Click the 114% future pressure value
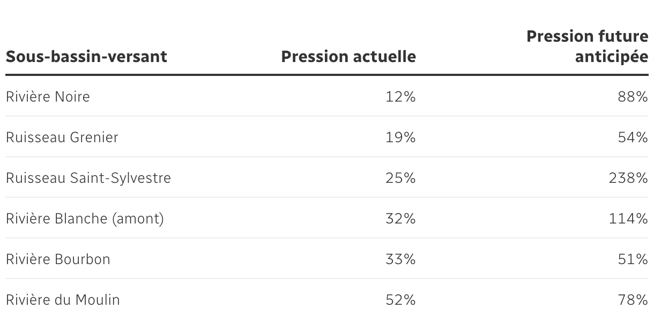Screen dimensions: 654x324 [629, 219]
